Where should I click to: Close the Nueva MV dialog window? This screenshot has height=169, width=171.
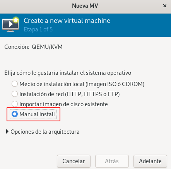point(165,6)
